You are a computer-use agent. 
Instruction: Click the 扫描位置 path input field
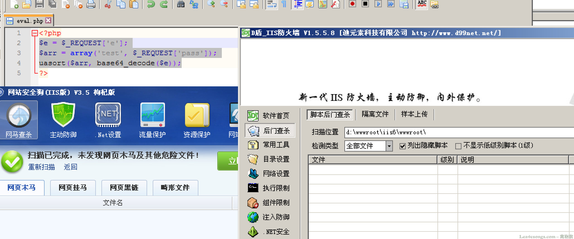(459, 132)
